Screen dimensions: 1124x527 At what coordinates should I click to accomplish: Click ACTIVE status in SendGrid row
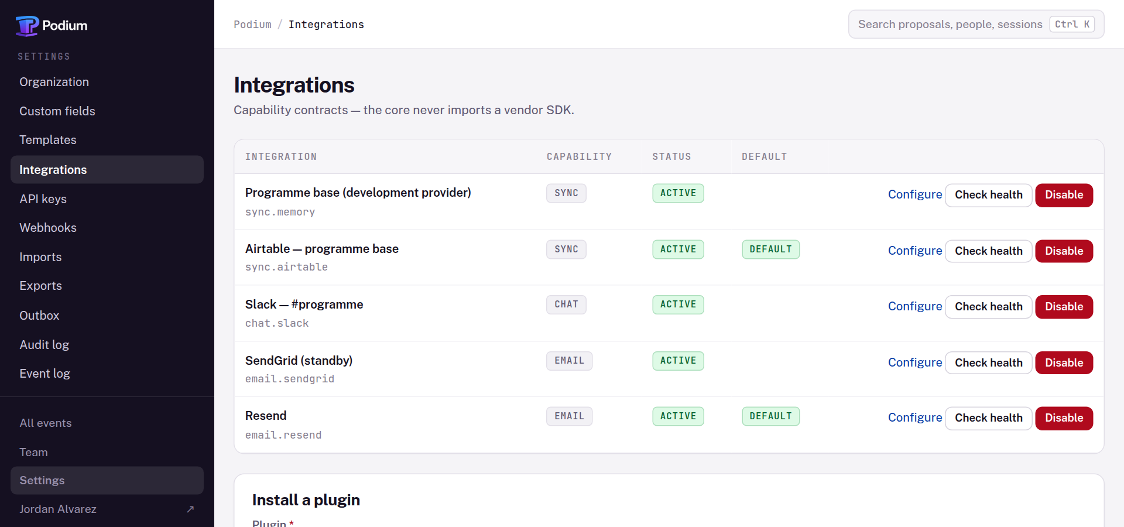coord(678,361)
